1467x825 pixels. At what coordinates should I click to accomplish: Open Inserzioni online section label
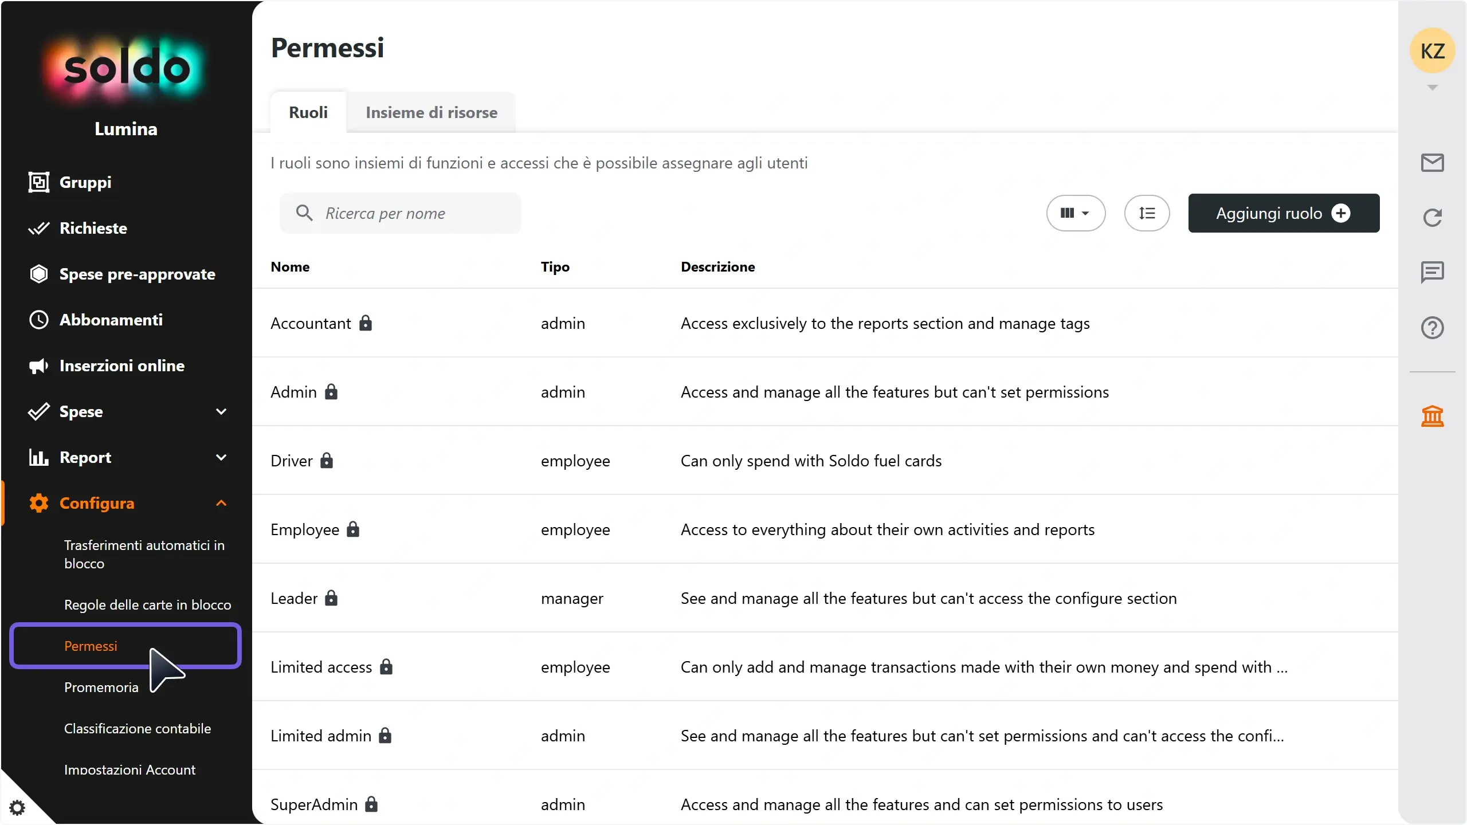pyautogui.click(x=122, y=366)
